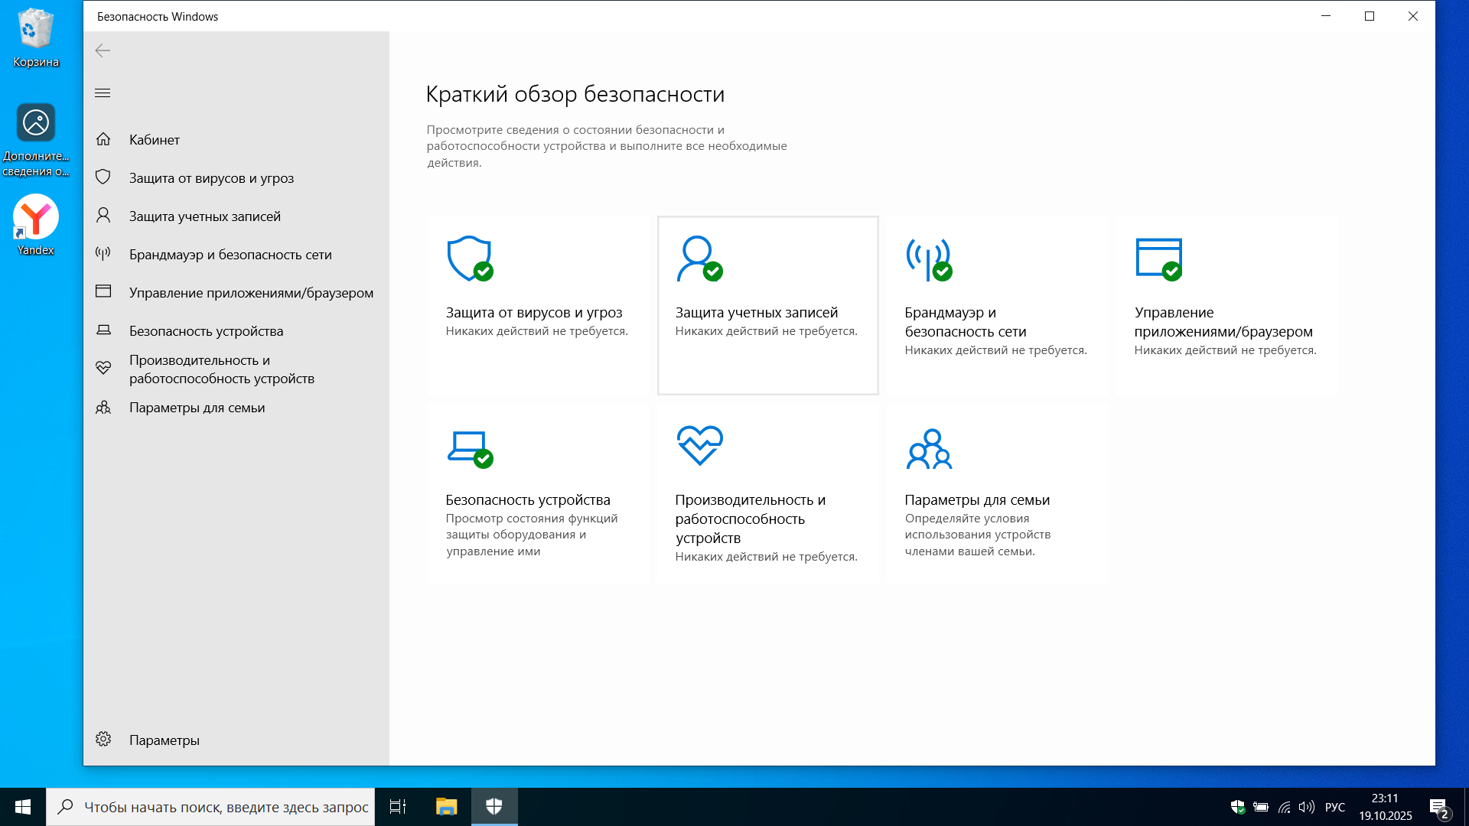The image size is (1469, 826).
Task: Click Управление приложениями/браузером tile title
Action: (1223, 322)
